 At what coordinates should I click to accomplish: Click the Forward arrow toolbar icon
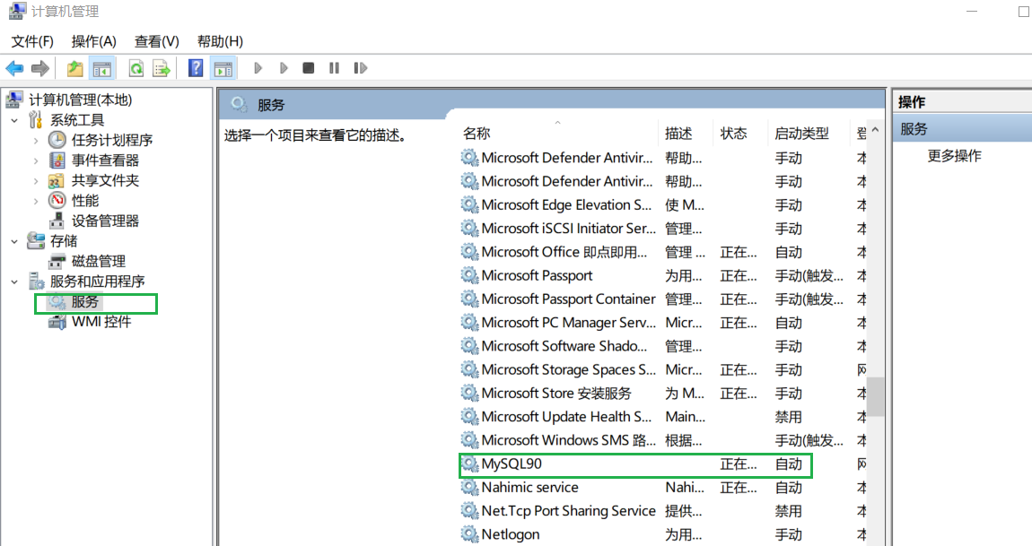40,68
